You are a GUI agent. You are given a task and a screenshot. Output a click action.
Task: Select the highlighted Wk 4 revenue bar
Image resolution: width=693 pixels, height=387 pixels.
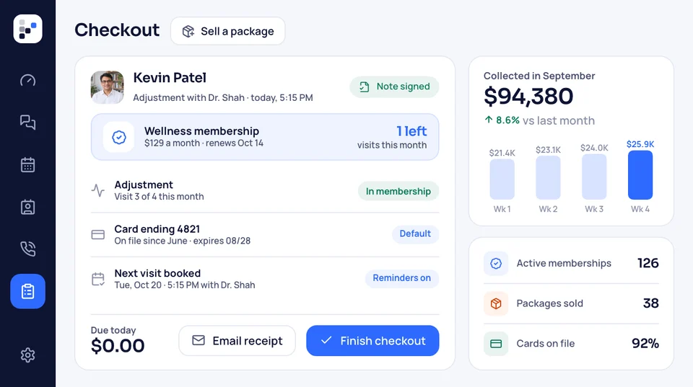tap(640, 175)
